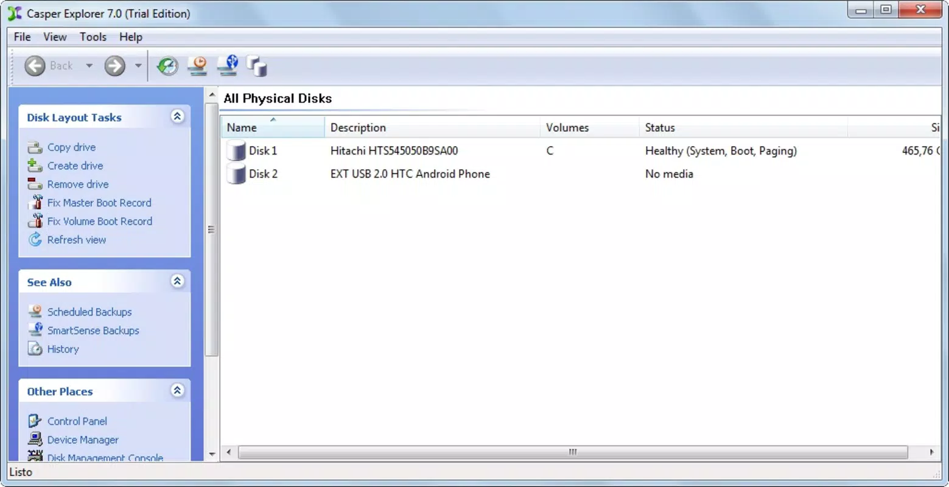The width and height of the screenshot is (949, 487).
Task: Select the Disk 2 drive icon
Action: click(x=236, y=173)
